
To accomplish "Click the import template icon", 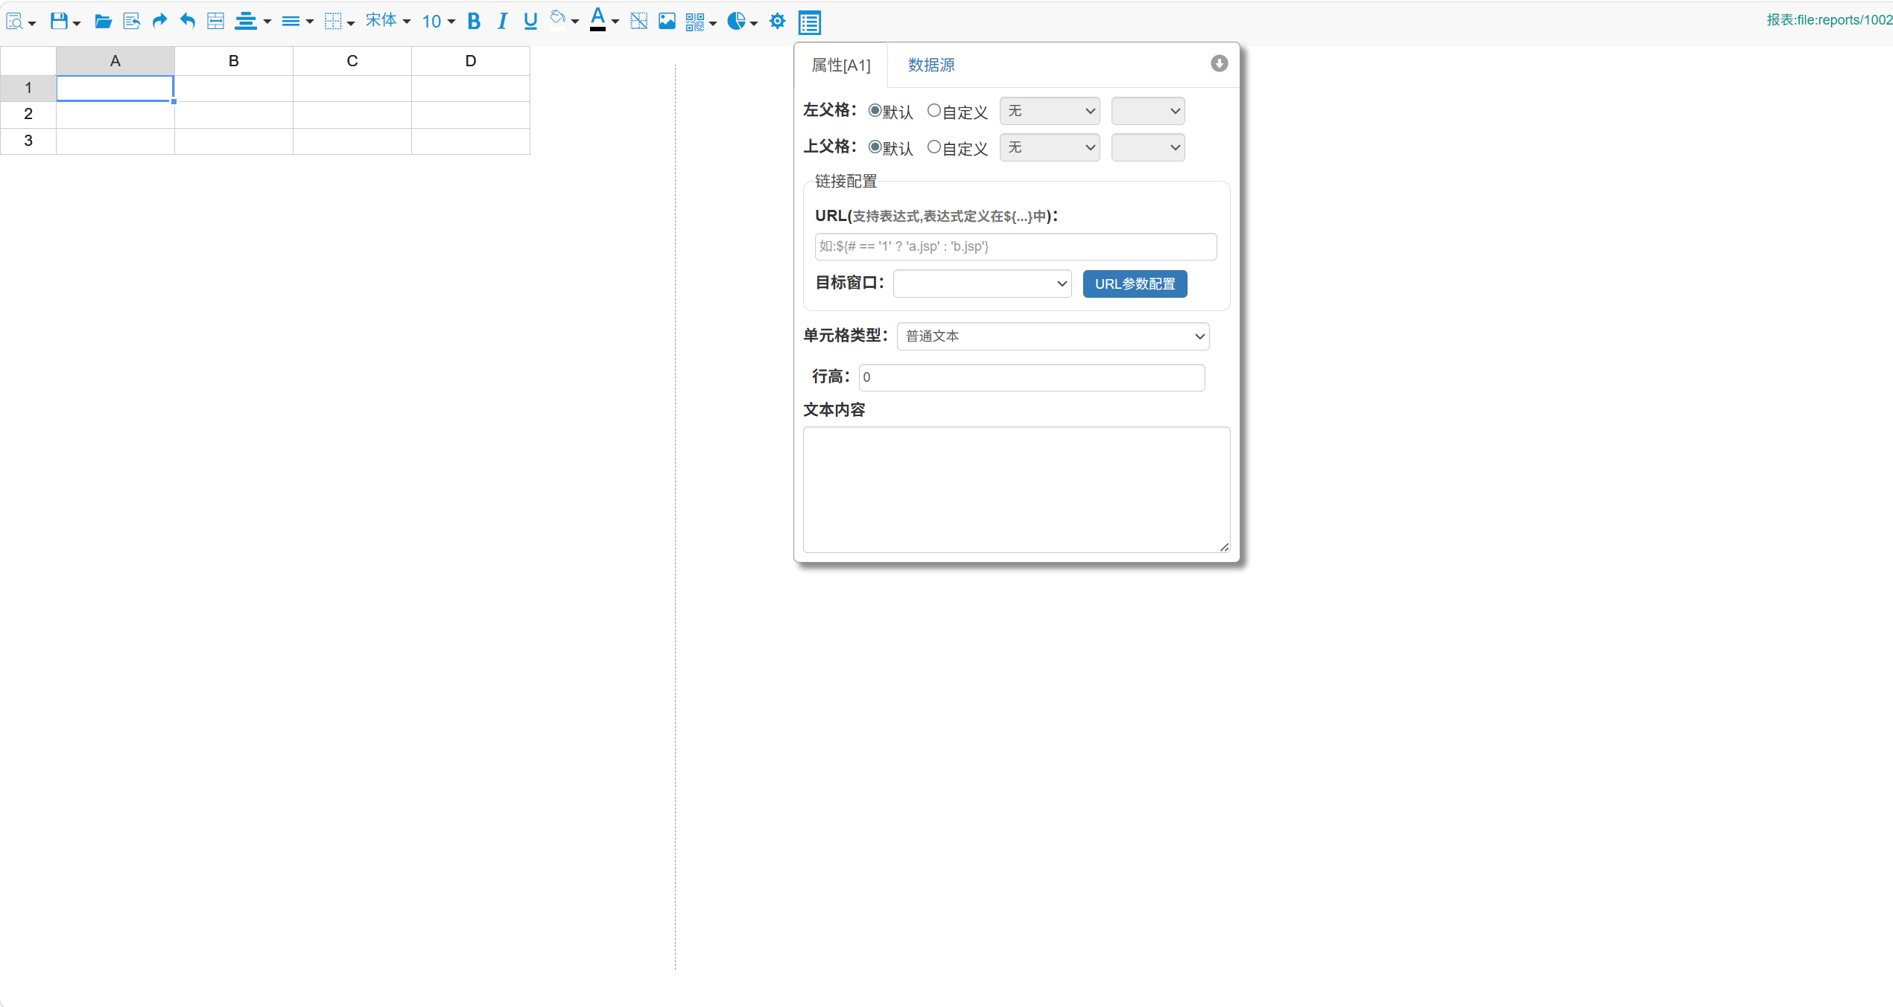I will pos(131,22).
